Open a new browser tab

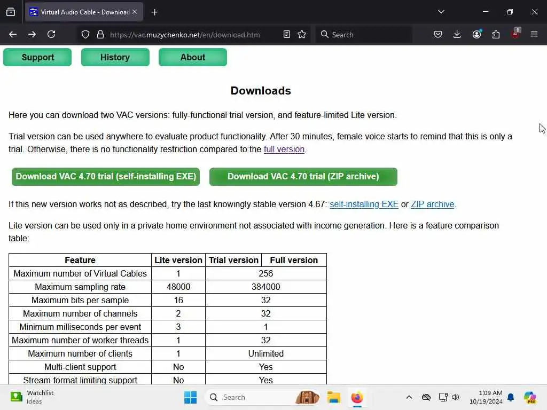[x=154, y=12]
